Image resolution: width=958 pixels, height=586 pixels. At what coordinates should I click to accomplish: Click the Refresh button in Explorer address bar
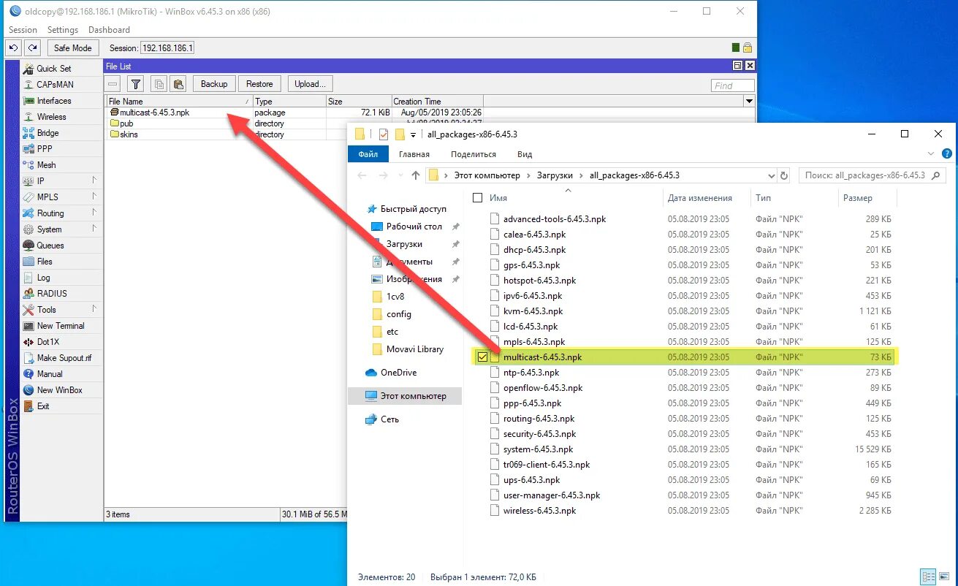point(784,175)
